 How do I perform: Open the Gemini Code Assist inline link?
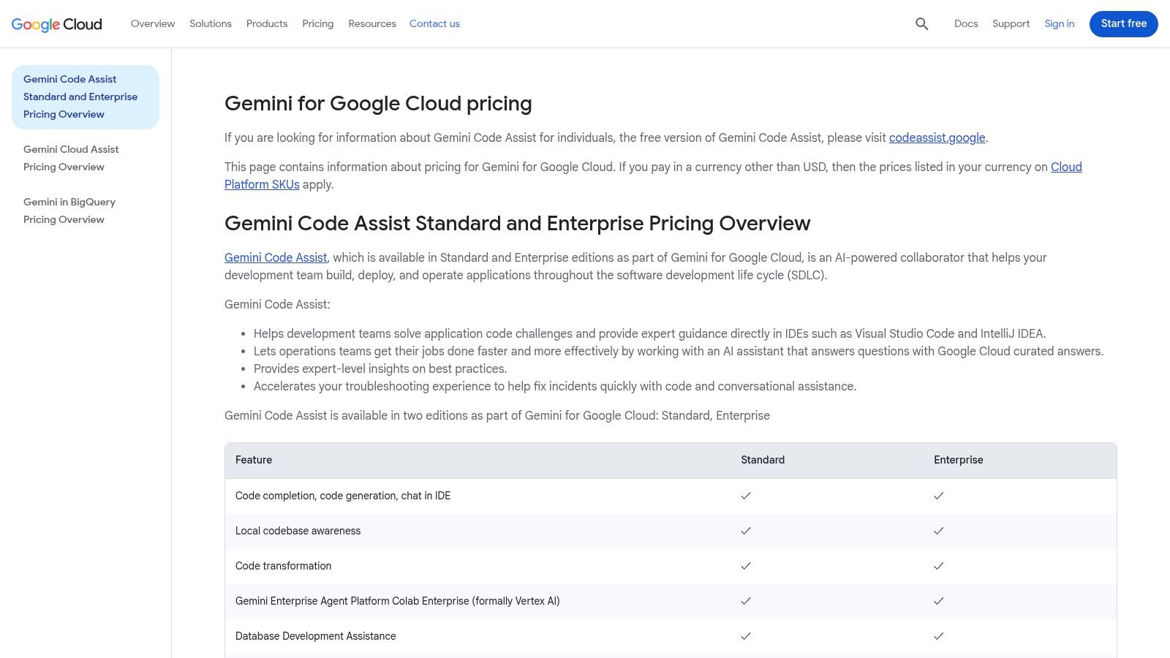point(276,257)
